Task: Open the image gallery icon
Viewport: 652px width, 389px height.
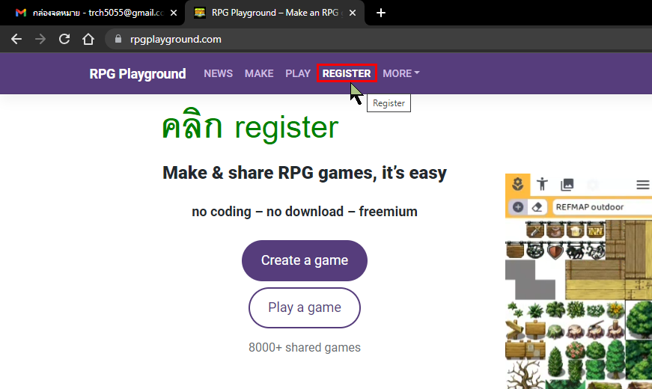Action: [567, 185]
